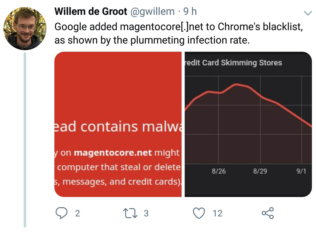316x233 pixels.
Task: Like the tweet with heart icon
Action: tap(199, 213)
